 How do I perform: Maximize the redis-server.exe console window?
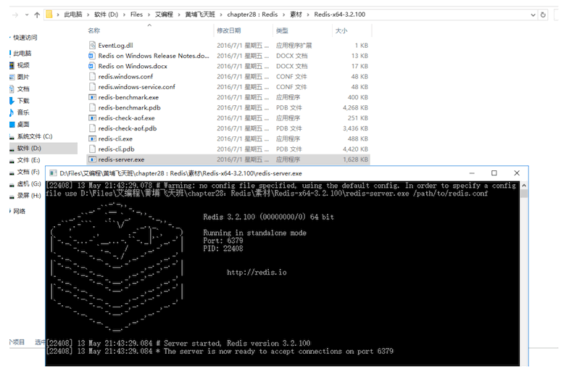tap(494, 173)
